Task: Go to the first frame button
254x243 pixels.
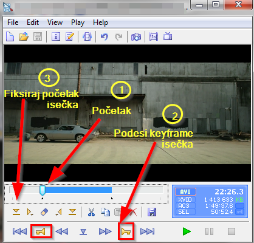Action: [x=19, y=231]
